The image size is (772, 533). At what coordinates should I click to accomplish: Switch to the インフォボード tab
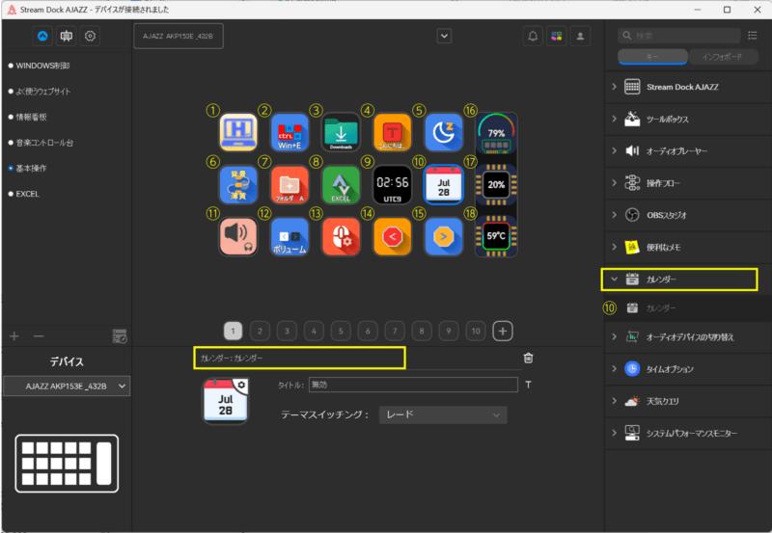[x=723, y=57]
